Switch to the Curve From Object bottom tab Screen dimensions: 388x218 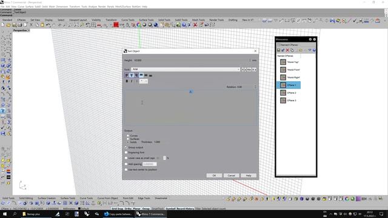coord(108,198)
